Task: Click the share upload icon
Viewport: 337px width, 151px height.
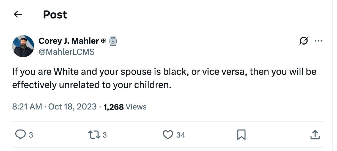Action: [315, 135]
